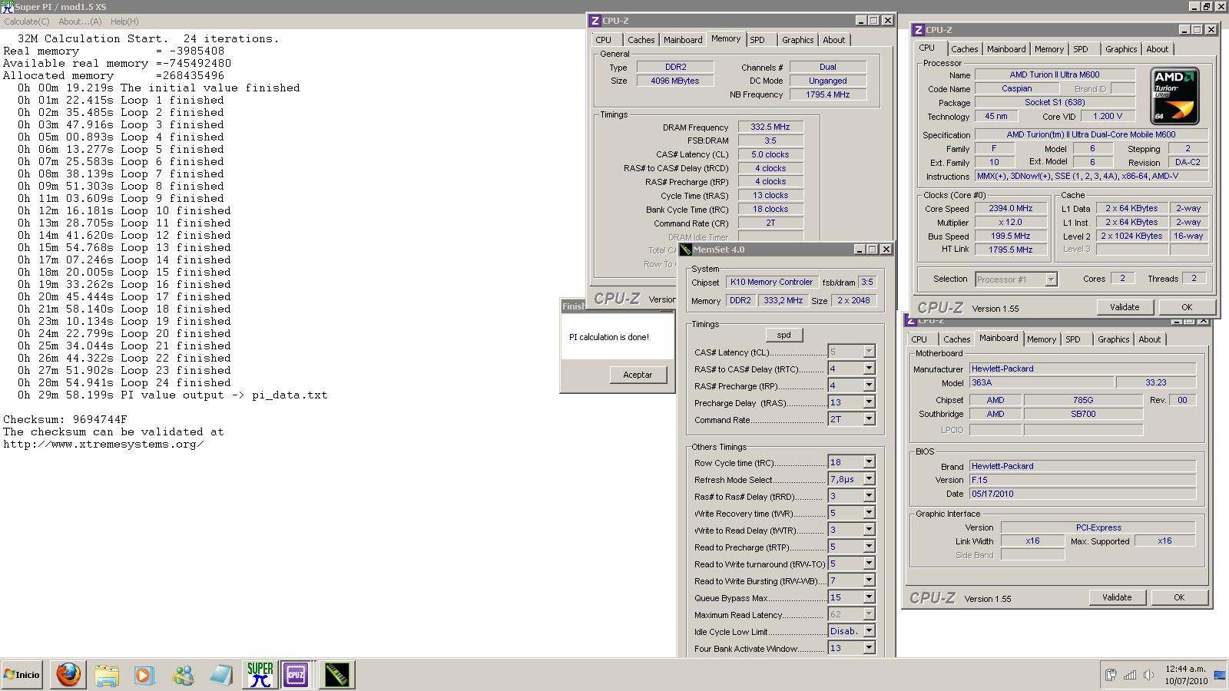This screenshot has width=1229, height=691.
Task: Switch to SPD tab in CPU-Z Memory window
Action: coord(757,40)
